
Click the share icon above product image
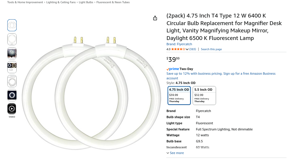point(155,18)
